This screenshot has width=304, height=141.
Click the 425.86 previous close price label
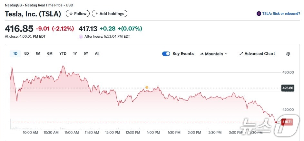287,88
